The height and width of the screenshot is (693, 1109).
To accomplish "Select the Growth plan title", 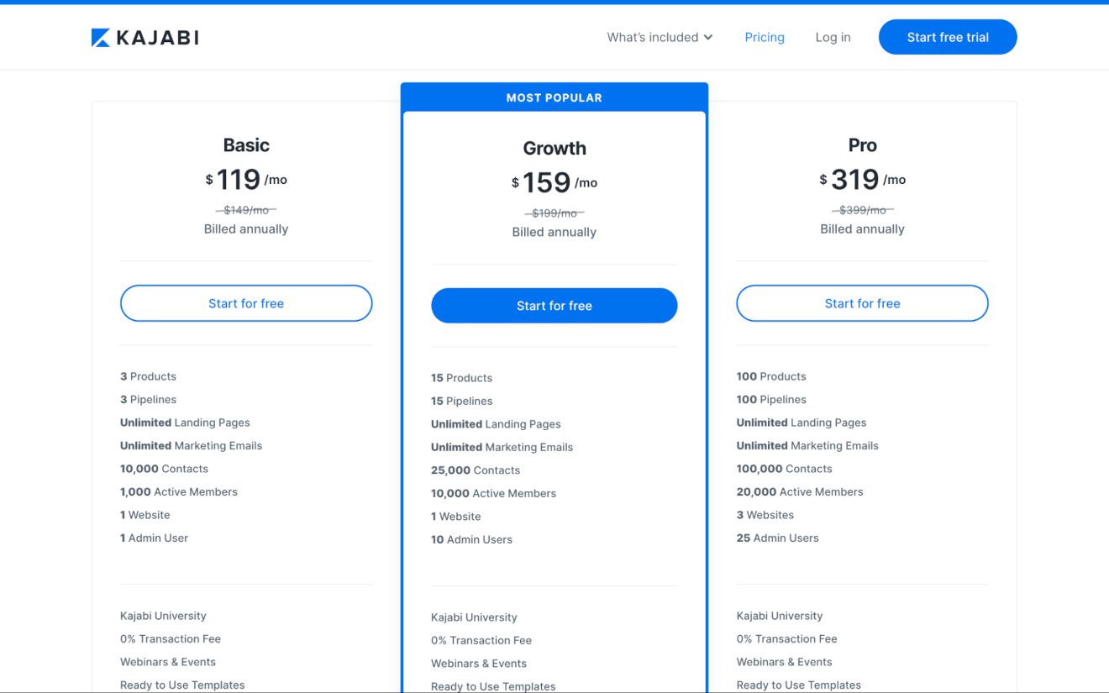I will pos(554,149).
